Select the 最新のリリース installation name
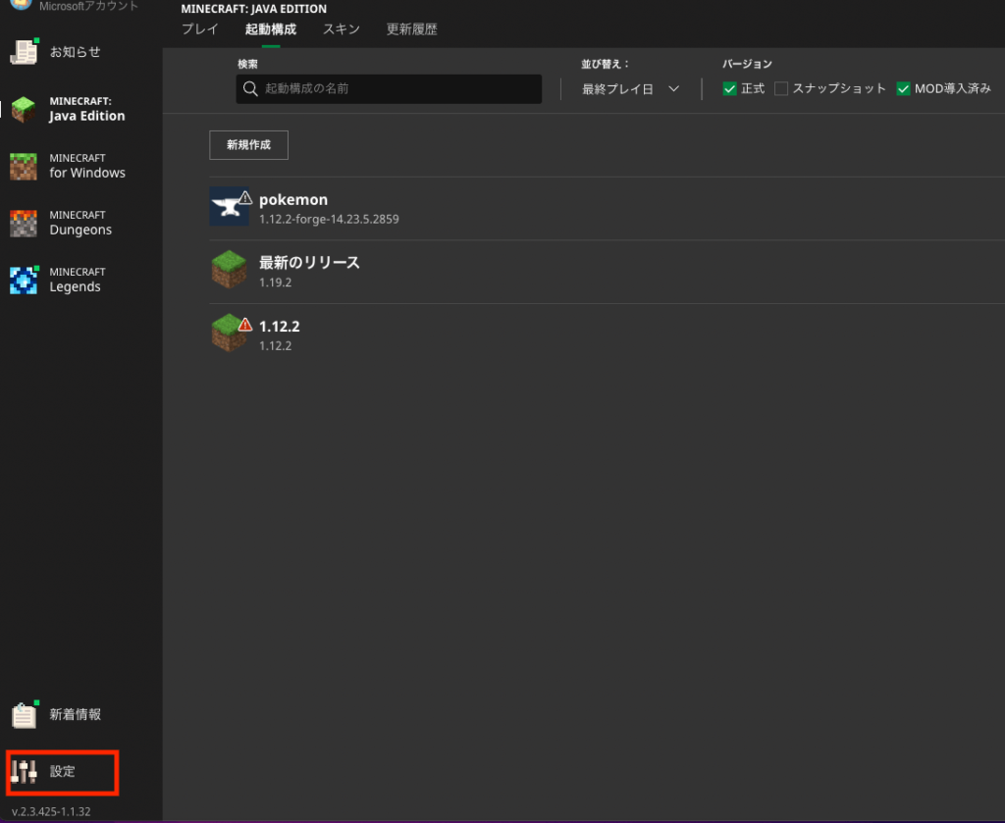Viewport: 1005px width, 823px height. click(x=309, y=263)
